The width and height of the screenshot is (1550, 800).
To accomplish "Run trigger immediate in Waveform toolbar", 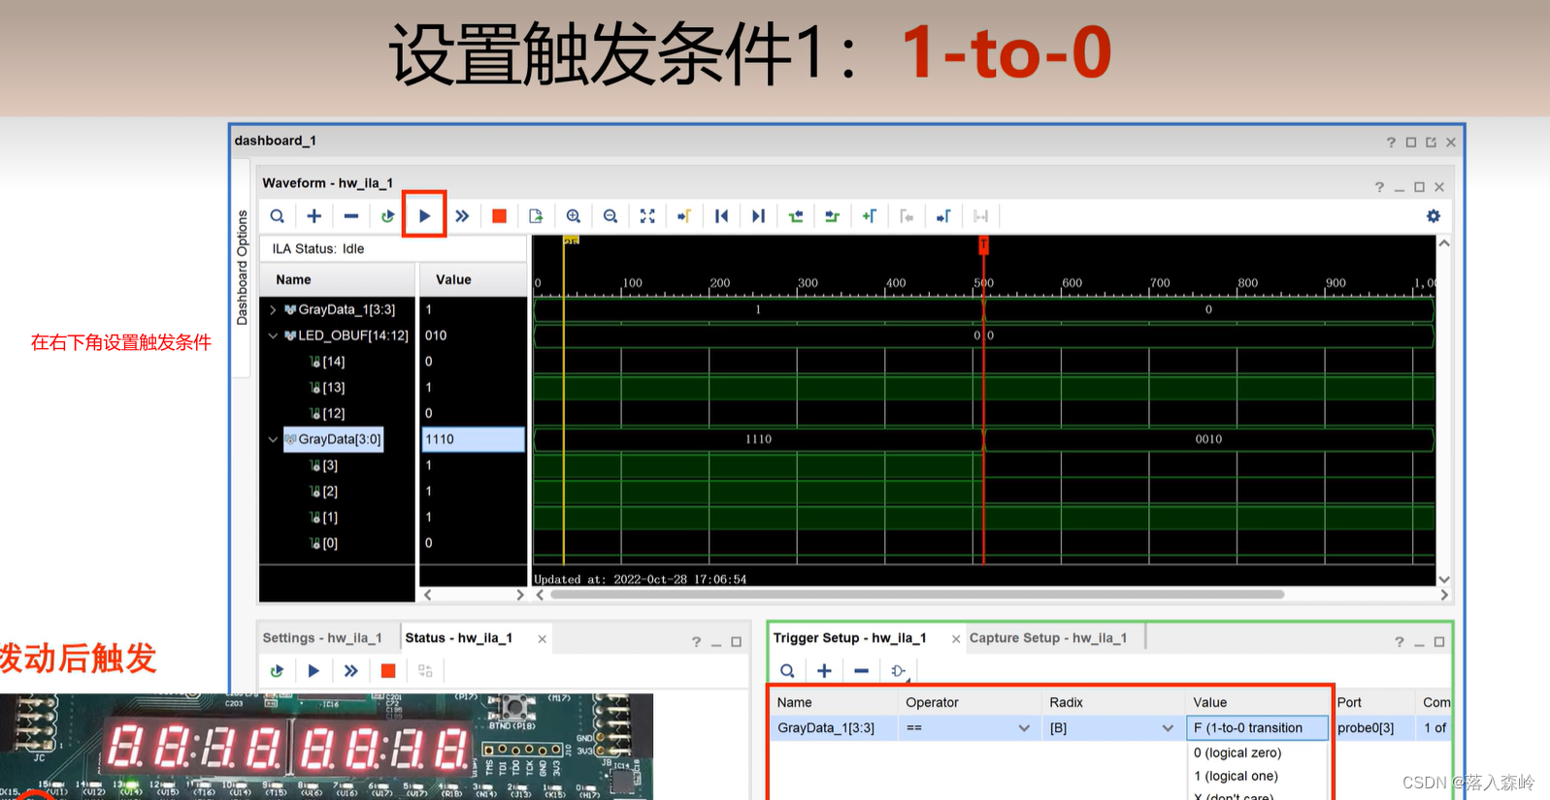I will coord(462,216).
